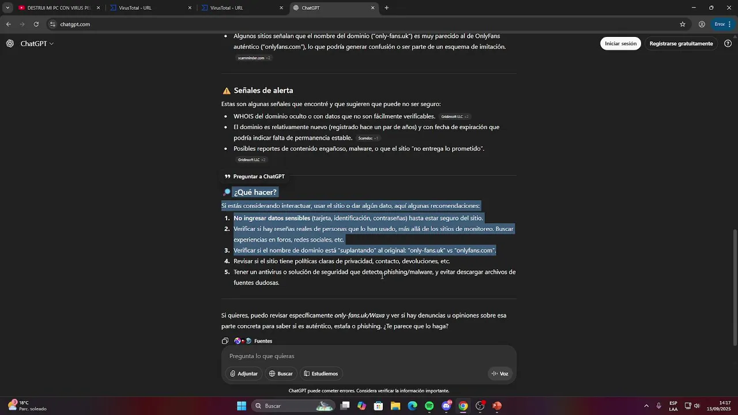Open Spotify from the taskbar
738x415 pixels.
pos(429,406)
